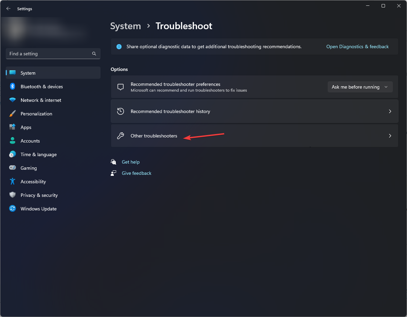This screenshot has height=317, width=407.
Task: Click the Privacy & security shield icon
Action: (13, 195)
